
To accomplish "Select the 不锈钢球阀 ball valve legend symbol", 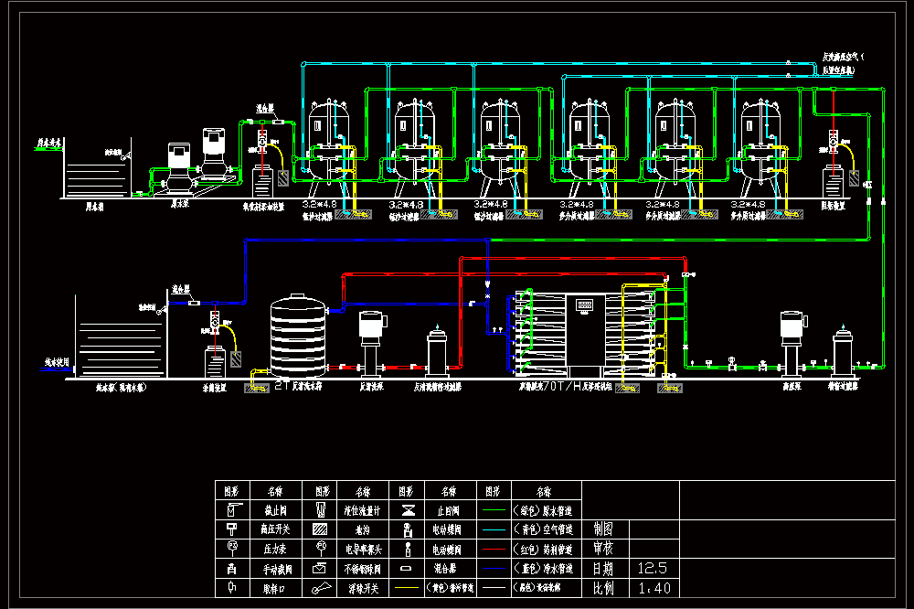I will point(319,568).
